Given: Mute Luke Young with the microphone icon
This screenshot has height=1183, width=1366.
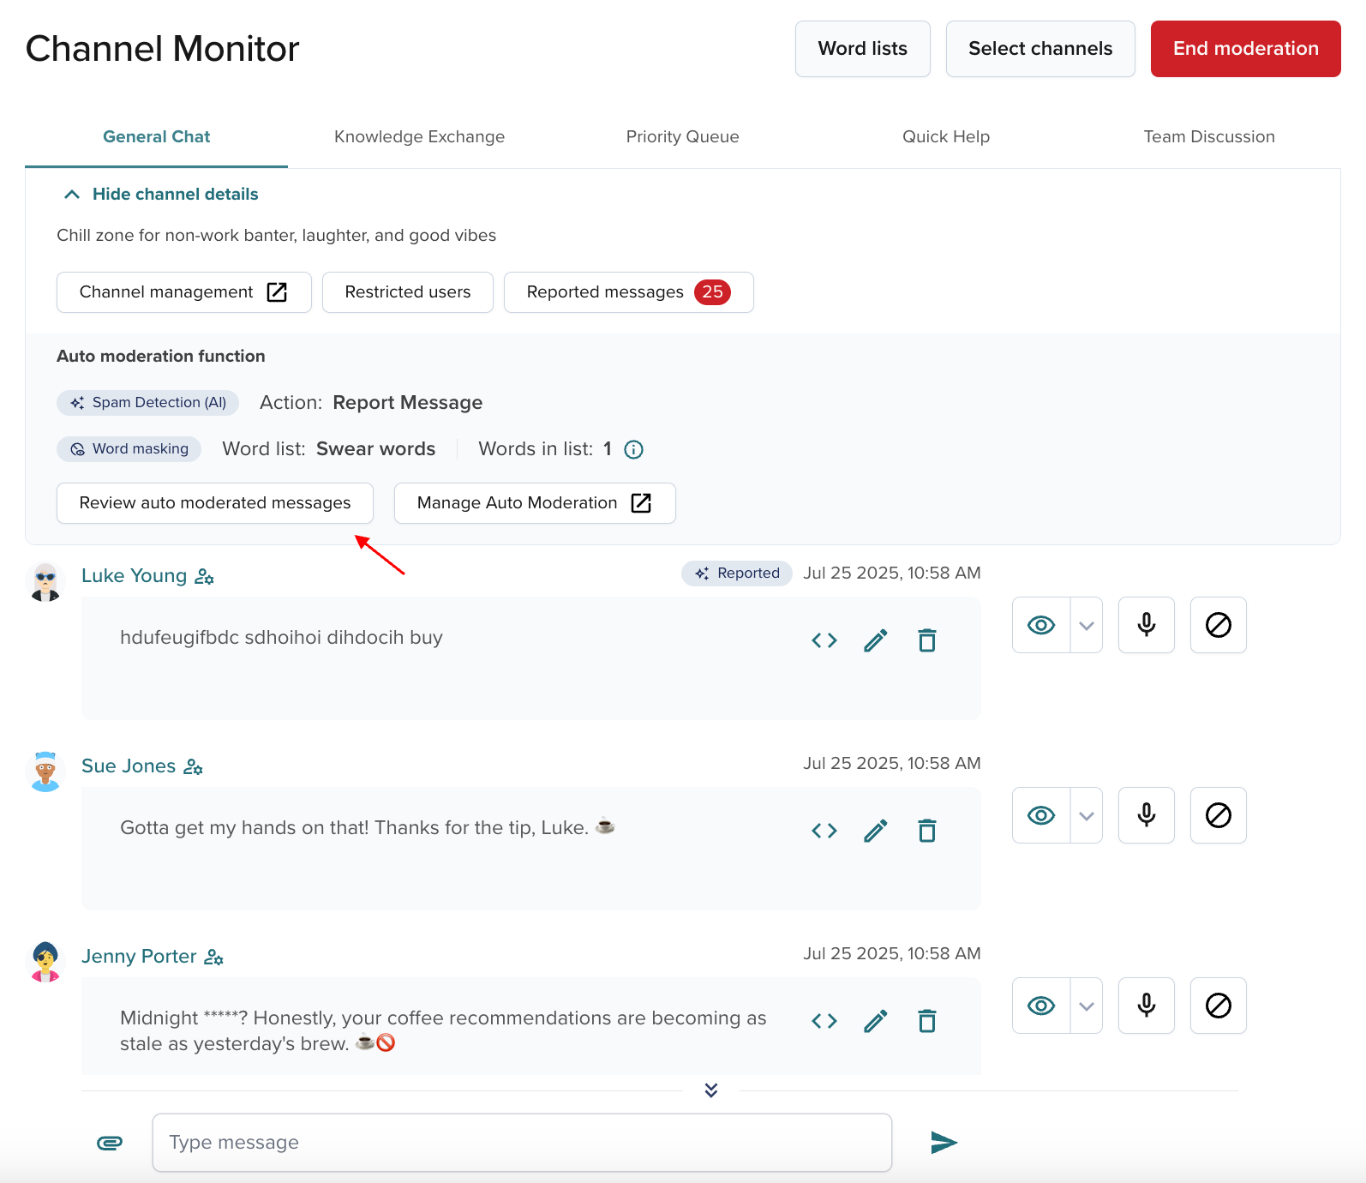Looking at the screenshot, I should pyautogui.click(x=1146, y=625).
